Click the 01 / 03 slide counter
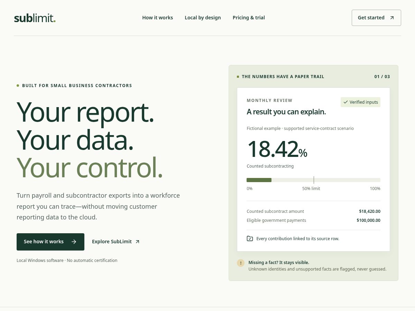This screenshot has width=415, height=311. click(382, 77)
